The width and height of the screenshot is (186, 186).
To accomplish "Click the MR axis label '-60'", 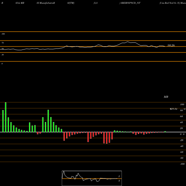I will [x=182, y=152].
